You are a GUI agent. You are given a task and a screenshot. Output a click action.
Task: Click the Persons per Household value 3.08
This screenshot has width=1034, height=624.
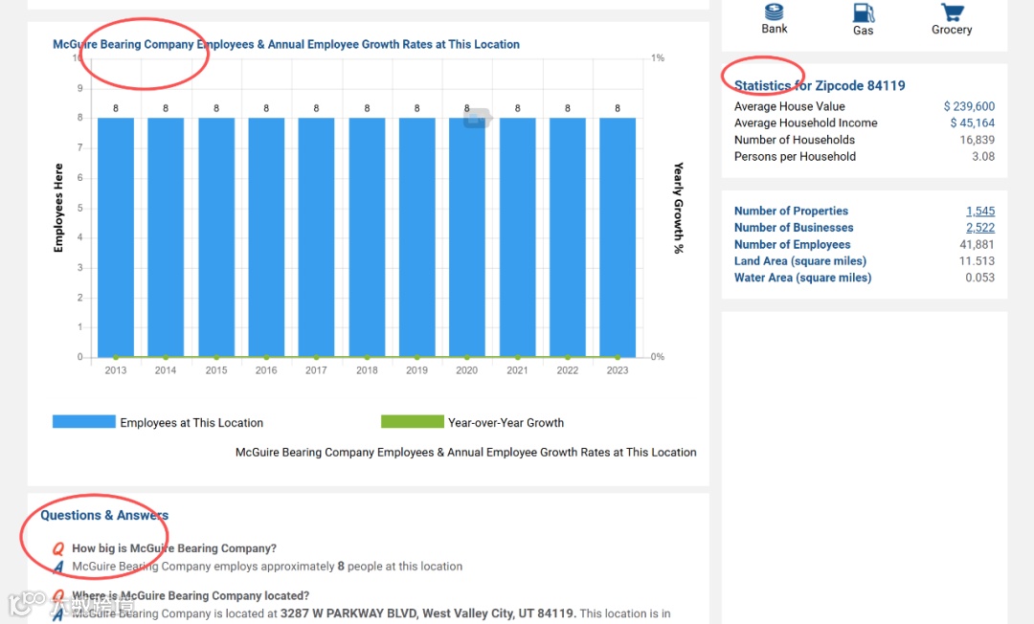click(x=983, y=156)
